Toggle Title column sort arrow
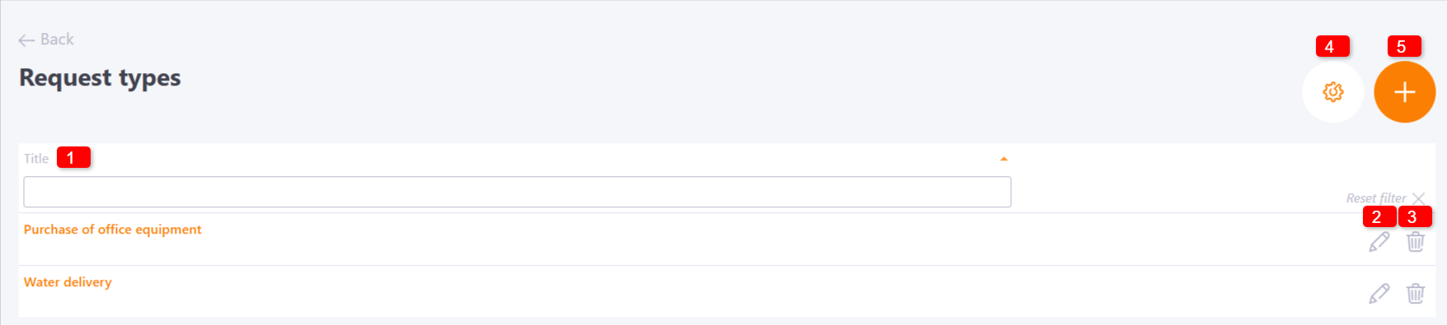This screenshot has height=325, width=1447. [x=1004, y=159]
